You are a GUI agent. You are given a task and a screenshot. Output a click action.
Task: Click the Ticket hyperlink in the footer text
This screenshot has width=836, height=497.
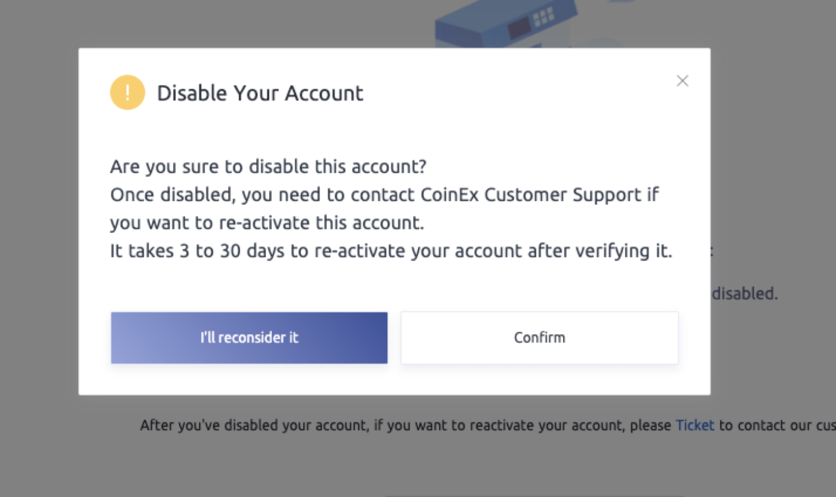[694, 425]
